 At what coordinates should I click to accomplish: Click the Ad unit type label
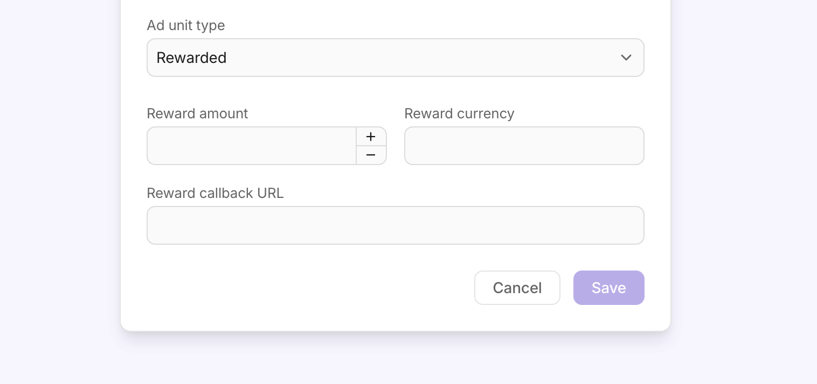coord(186,25)
